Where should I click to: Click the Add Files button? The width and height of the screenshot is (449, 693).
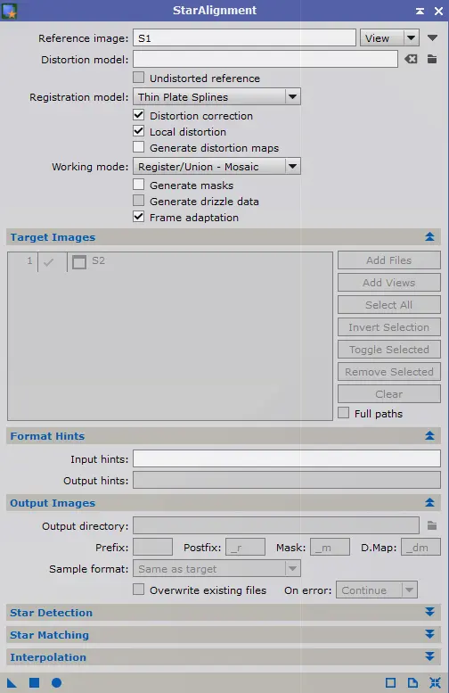coord(389,260)
